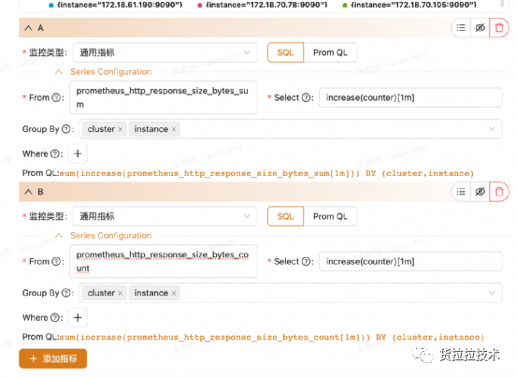Click From help icon in query B
This screenshot has height=378, width=516.
(x=57, y=261)
